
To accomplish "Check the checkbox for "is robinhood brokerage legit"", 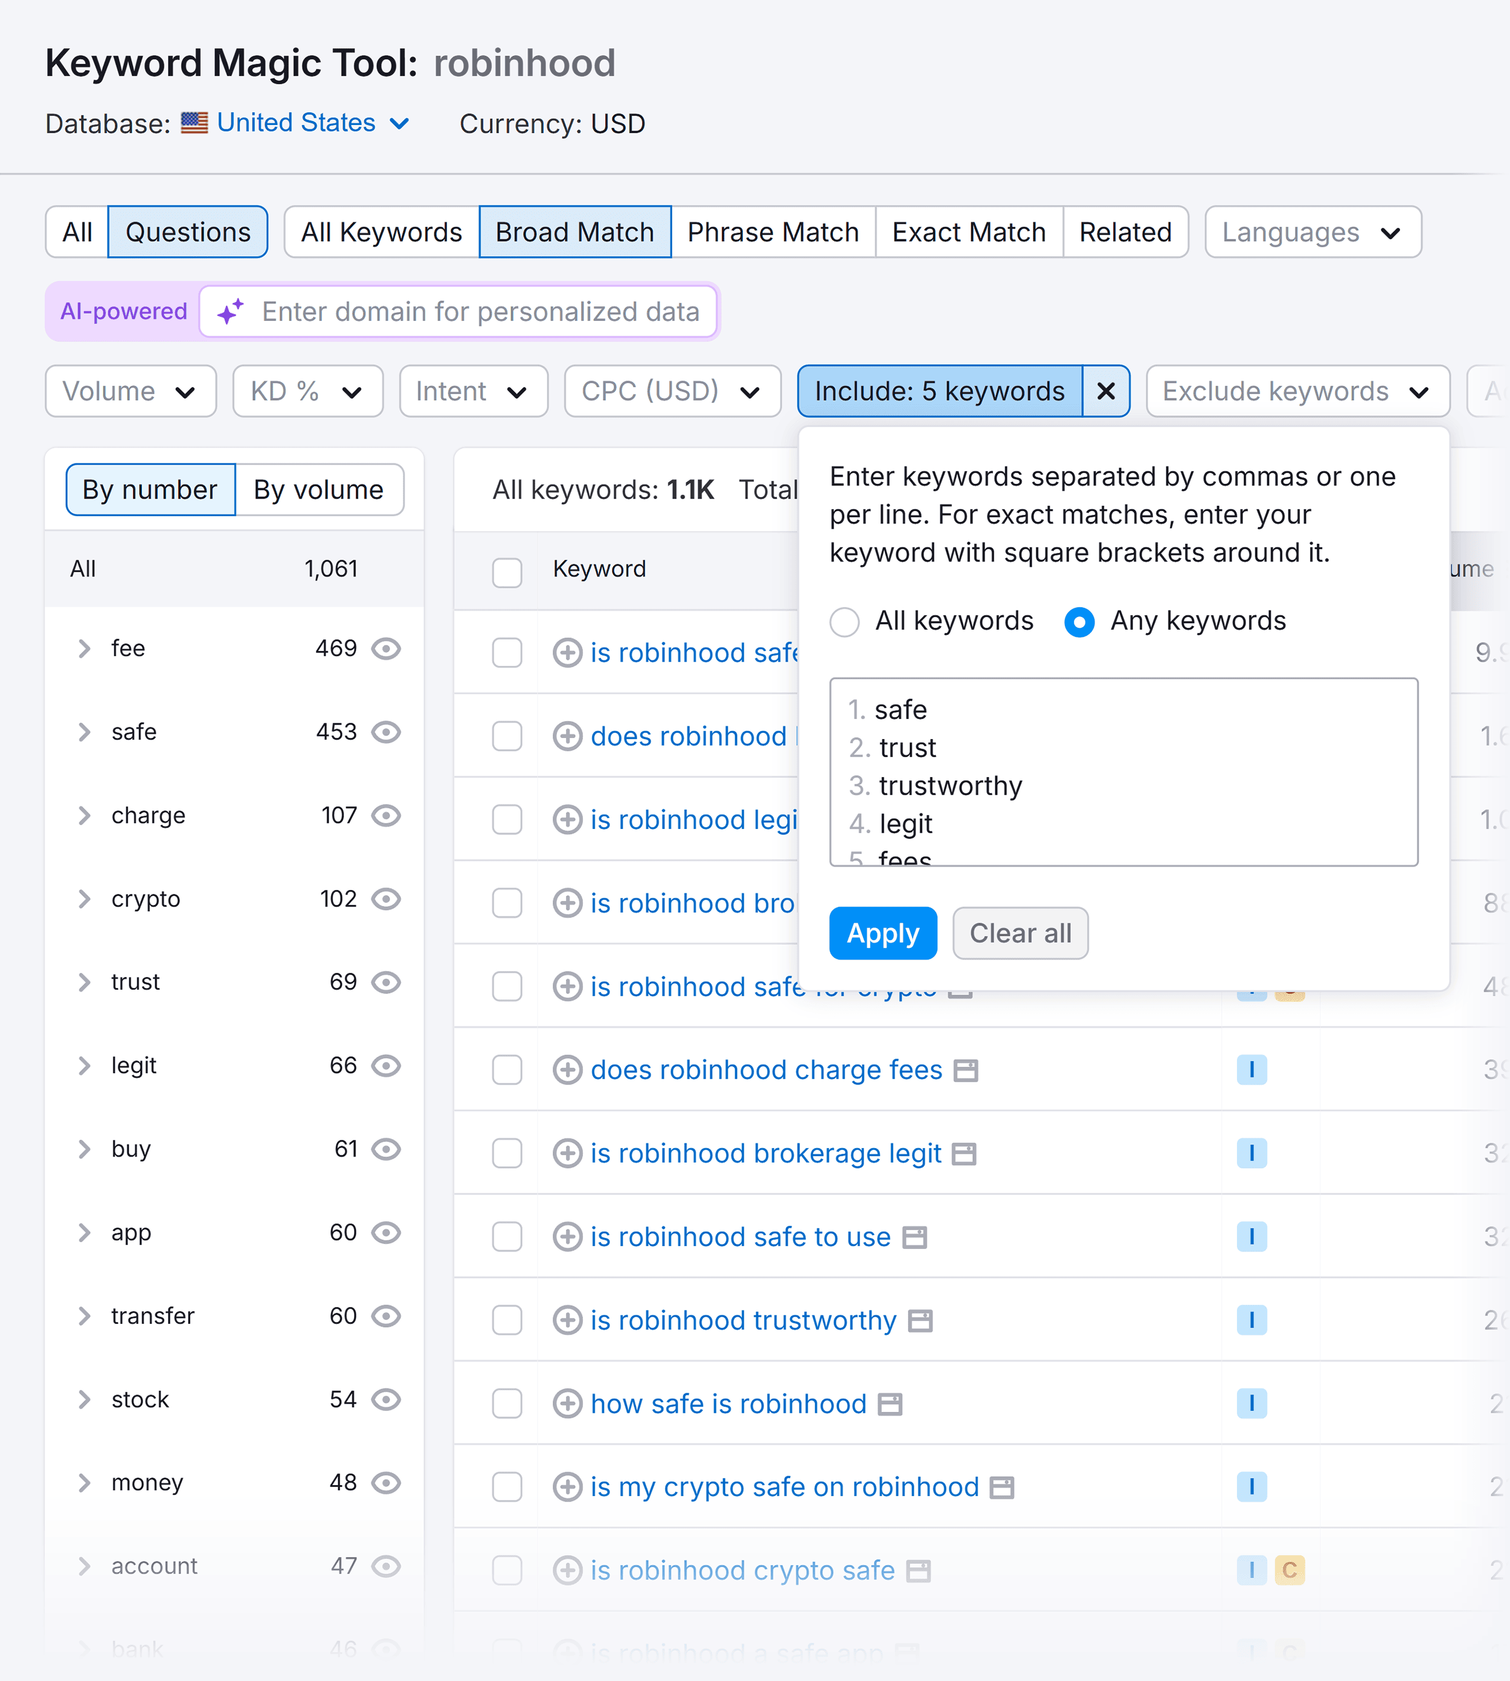I will coord(507,1153).
